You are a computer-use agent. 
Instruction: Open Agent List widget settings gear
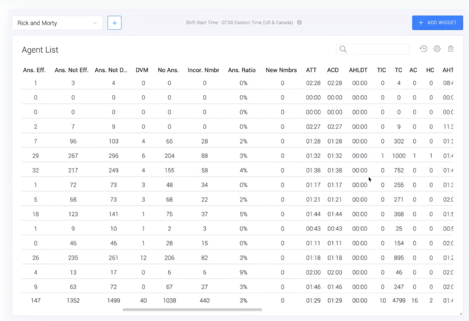[x=437, y=49]
